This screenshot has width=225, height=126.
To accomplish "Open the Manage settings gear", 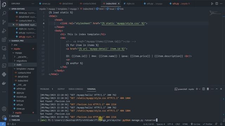I will [4, 118].
